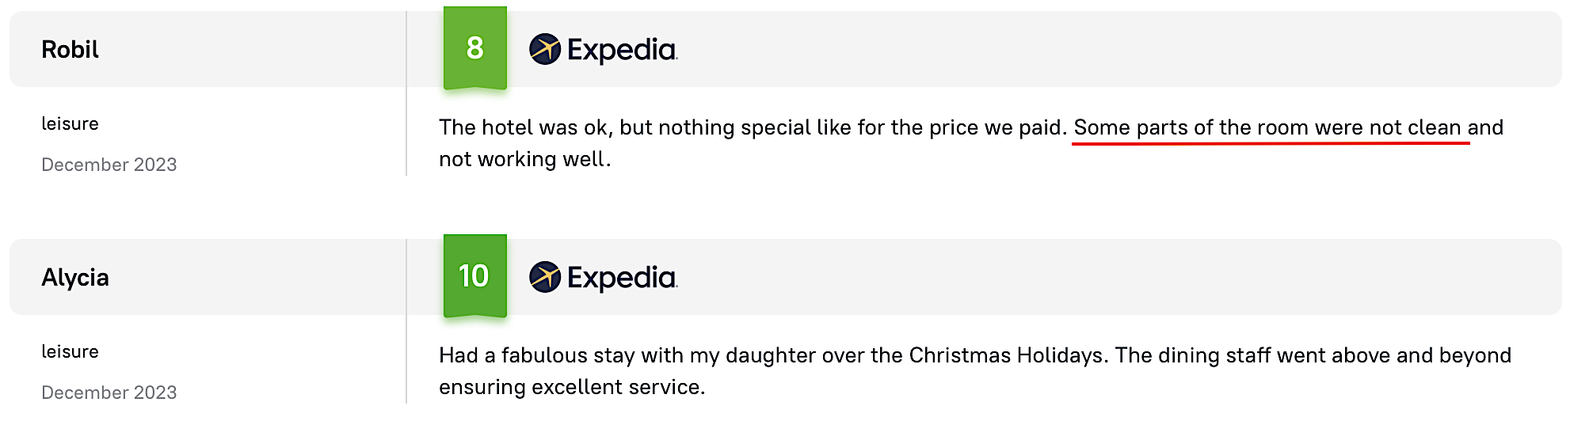Click the green score badge showing 8
This screenshot has height=440, width=1570.
(x=475, y=48)
